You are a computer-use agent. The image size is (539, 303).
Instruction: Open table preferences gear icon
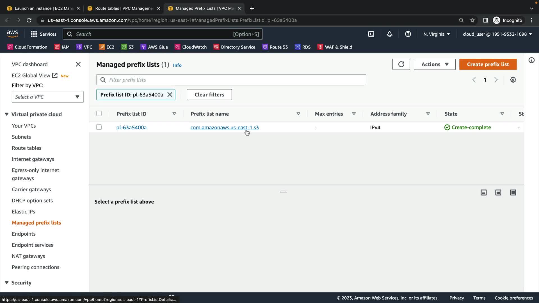(x=513, y=80)
